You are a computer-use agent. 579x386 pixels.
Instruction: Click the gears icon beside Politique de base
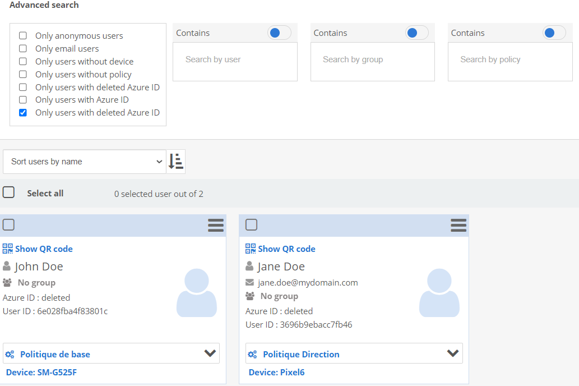pos(10,355)
